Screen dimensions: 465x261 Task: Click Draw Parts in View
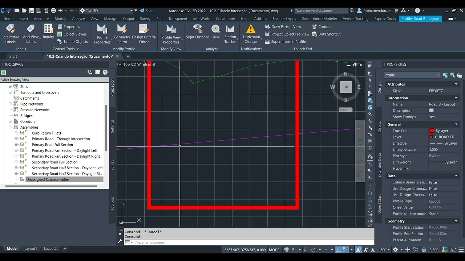pyautogui.click(x=283, y=26)
